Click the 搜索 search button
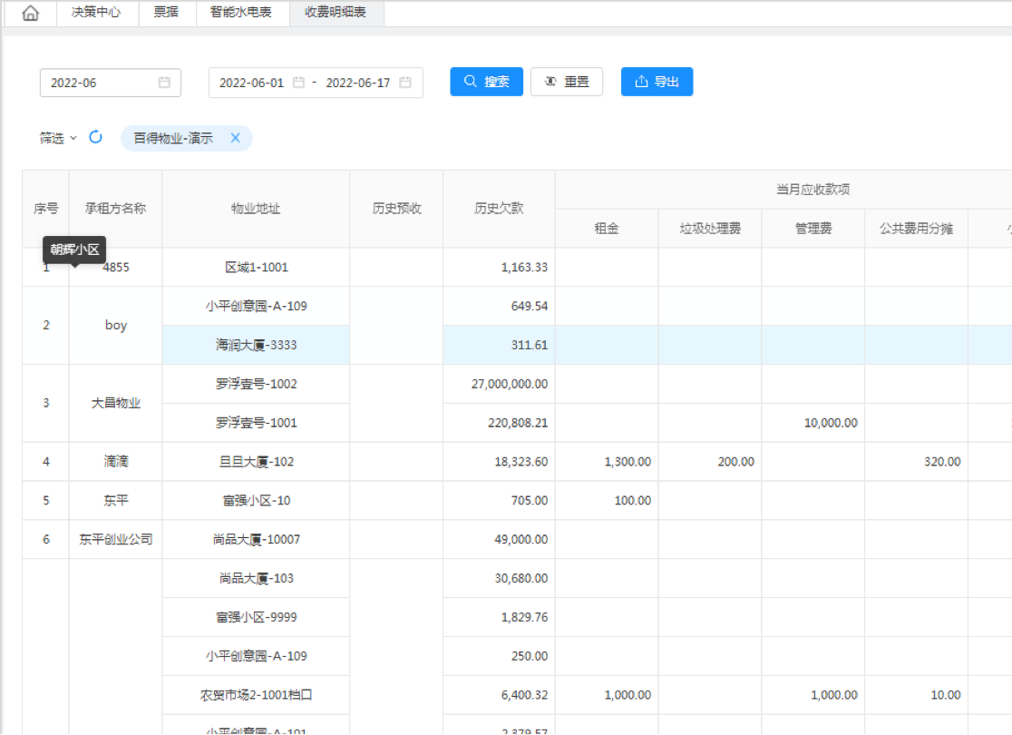This screenshot has height=735, width=1012. tap(487, 82)
